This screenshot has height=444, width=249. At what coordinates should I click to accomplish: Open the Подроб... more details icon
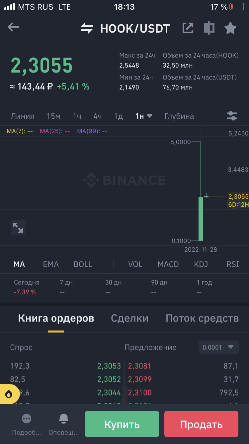[x=27, y=423]
